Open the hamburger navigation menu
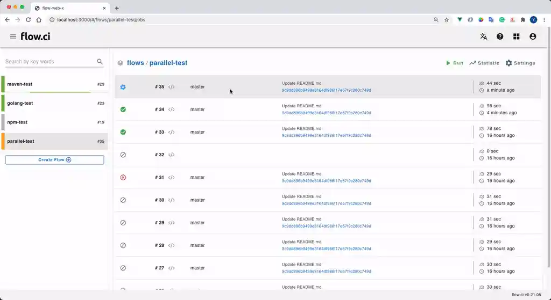The image size is (551, 300). pyautogui.click(x=13, y=36)
